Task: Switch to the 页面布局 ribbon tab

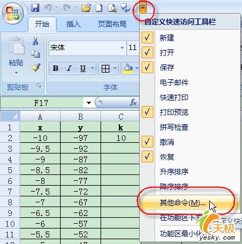Action: [x=112, y=24]
